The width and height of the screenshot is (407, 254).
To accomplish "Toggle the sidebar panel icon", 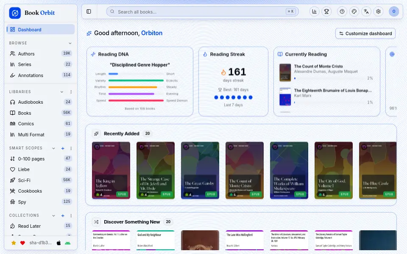I will 89,11.
